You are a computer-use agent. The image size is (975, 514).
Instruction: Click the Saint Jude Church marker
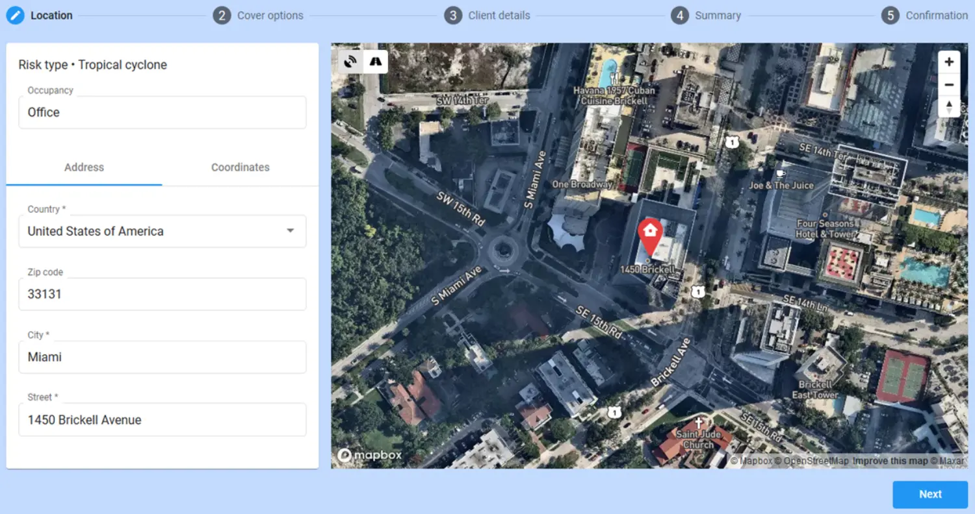pos(699,424)
